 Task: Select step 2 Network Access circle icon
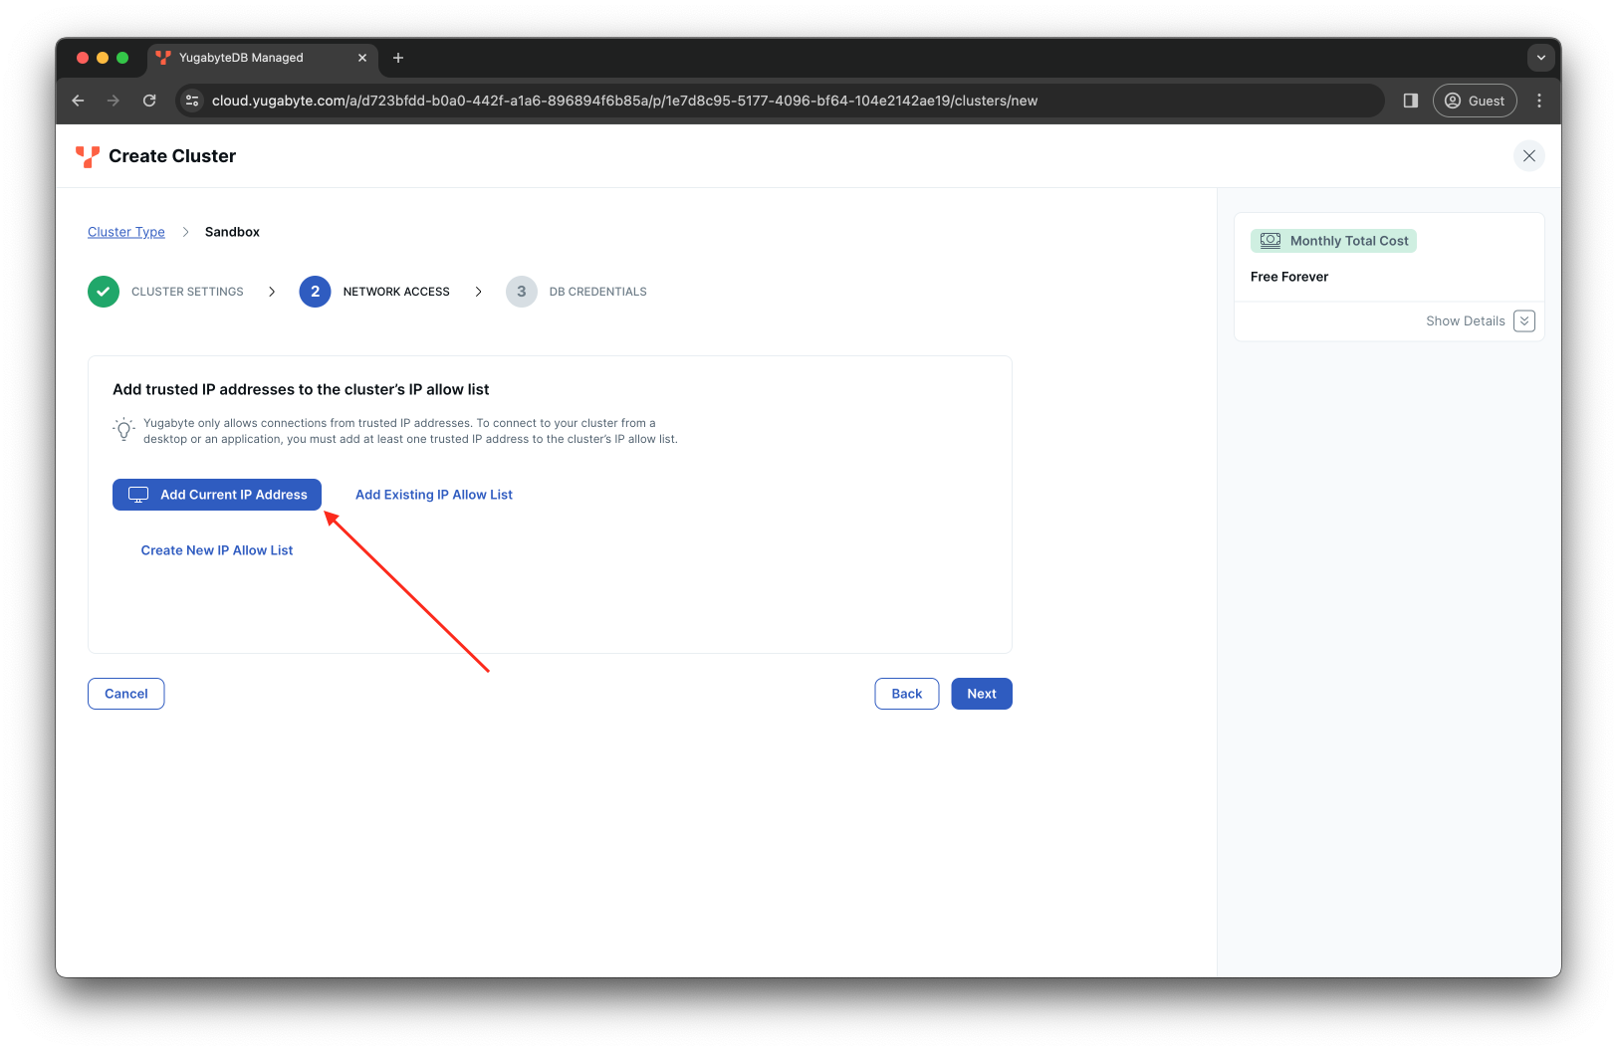click(x=315, y=292)
